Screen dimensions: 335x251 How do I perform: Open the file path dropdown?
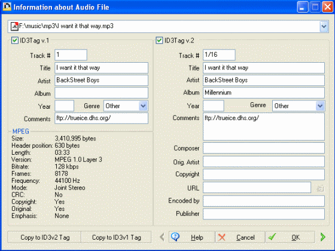324,26
